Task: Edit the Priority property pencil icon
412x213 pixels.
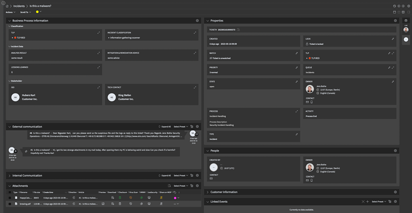Action: pyautogui.click(x=297, y=68)
